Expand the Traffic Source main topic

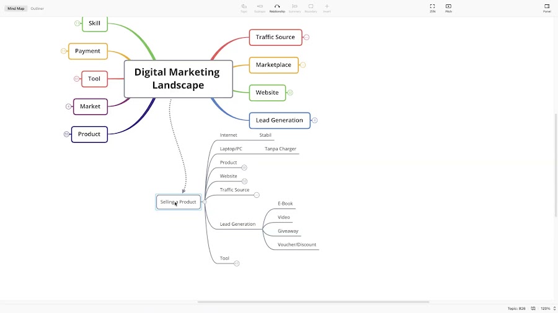[x=306, y=37]
